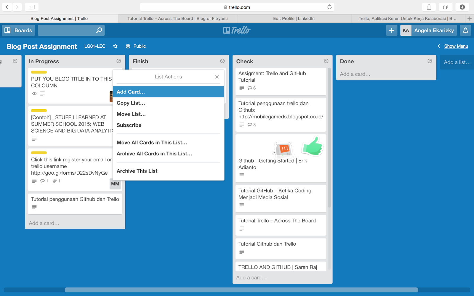
Task: Click the computer warning sticker on card
Action: 283,149
